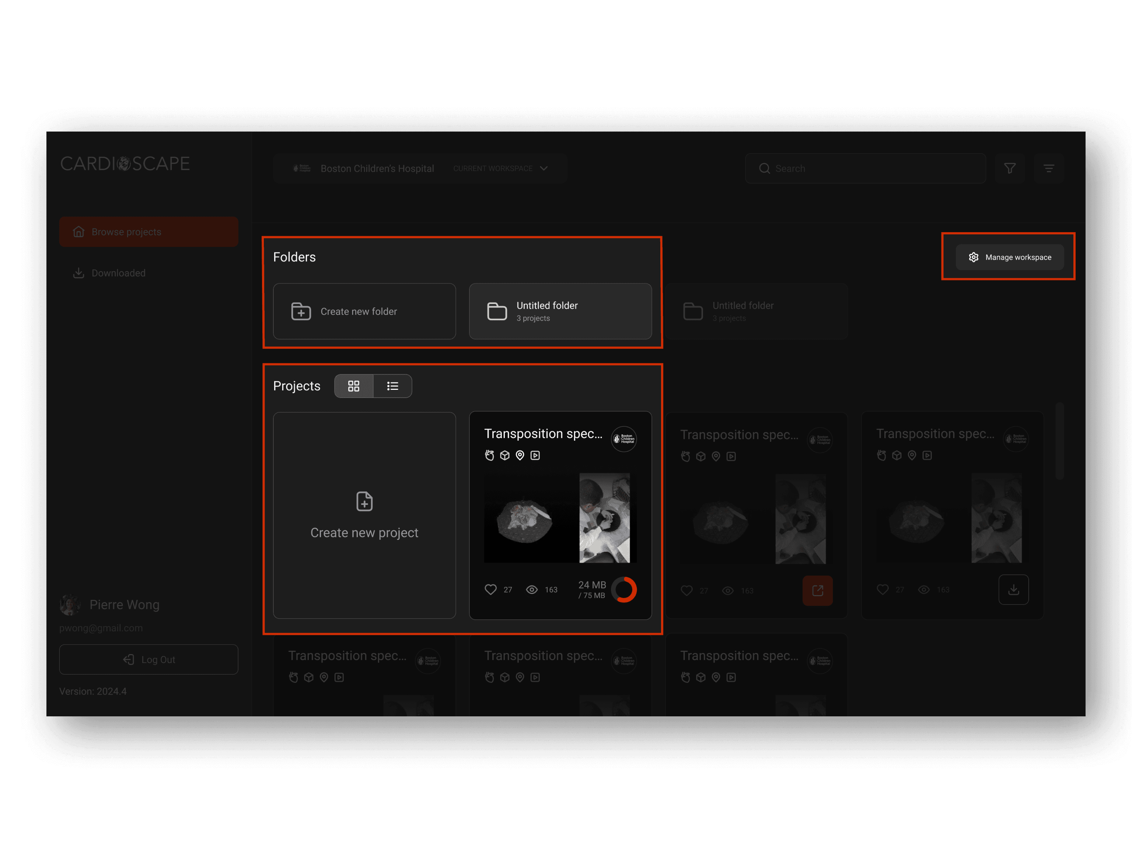Click the heart like icon on highlighted project

490,590
